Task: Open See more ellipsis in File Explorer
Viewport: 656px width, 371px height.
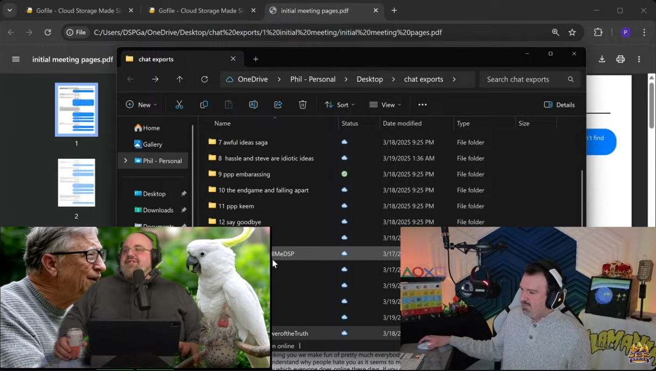Action: pyautogui.click(x=423, y=104)
